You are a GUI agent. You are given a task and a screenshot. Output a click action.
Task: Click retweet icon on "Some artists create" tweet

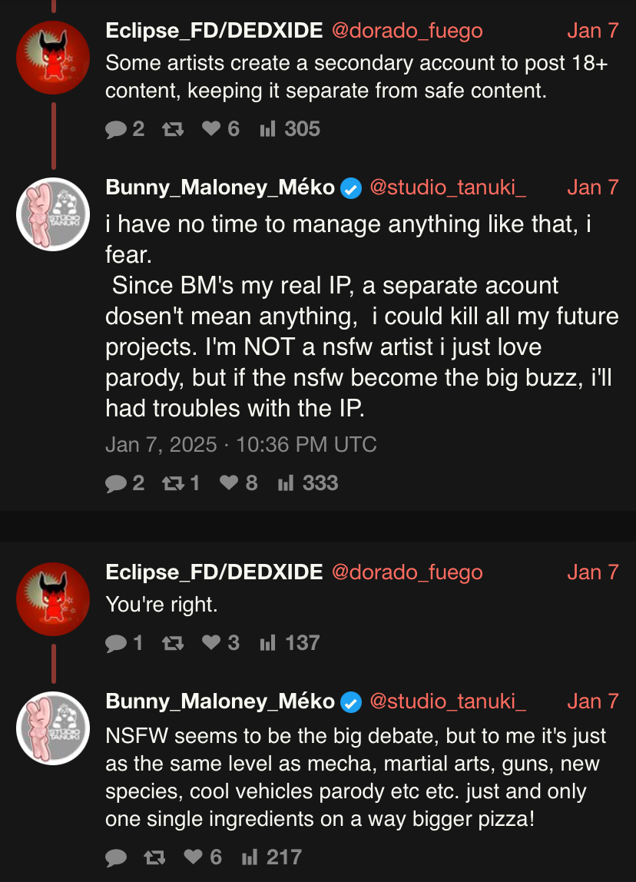coord(172,129)
